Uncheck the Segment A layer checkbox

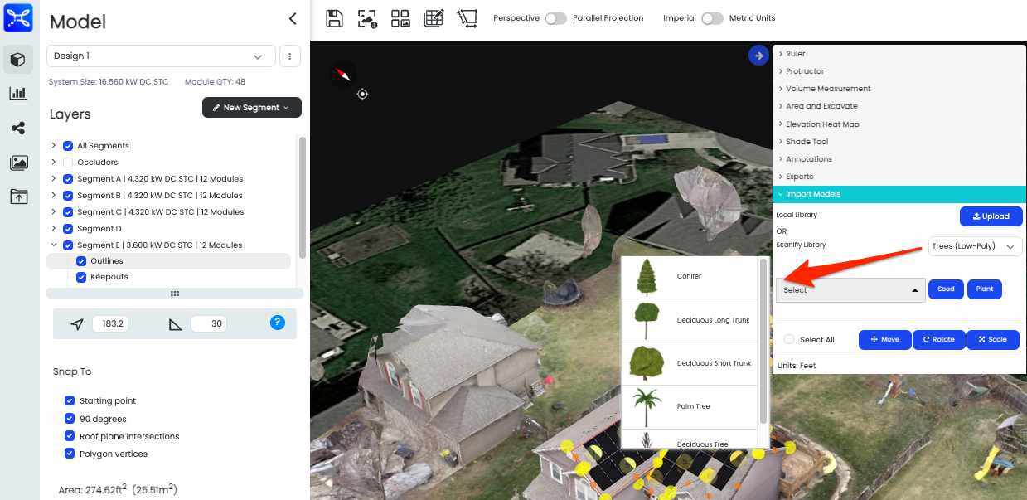click(x=68, y=179)
